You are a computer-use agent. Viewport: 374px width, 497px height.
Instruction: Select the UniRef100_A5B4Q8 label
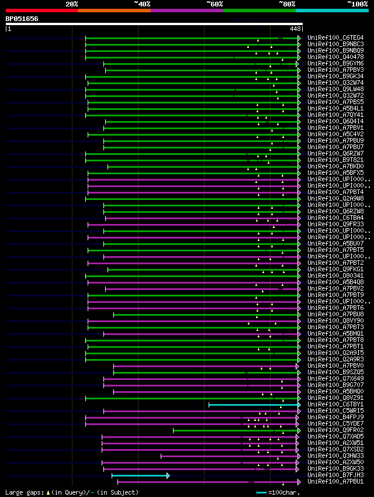tap(335, 282)
